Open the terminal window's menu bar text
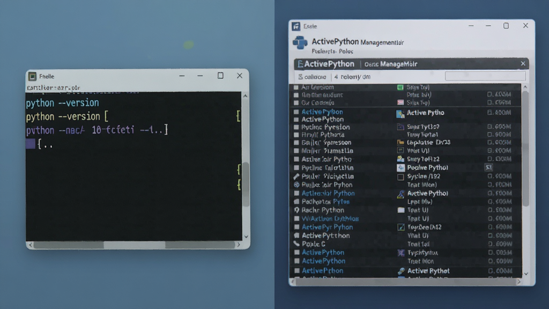The image size is (549, 309). coord(54,87)
